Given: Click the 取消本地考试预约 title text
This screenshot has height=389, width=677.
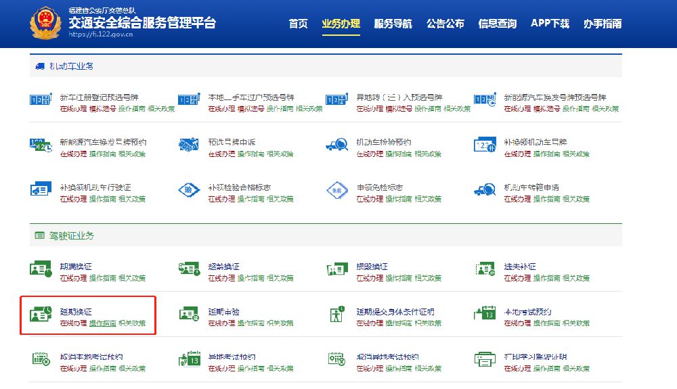Looking at the screenshot, I should 91,357.
